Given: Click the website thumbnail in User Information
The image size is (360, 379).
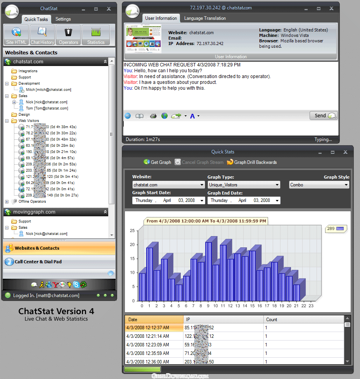Looking at the screenshot, I should (x=144, y=38).
